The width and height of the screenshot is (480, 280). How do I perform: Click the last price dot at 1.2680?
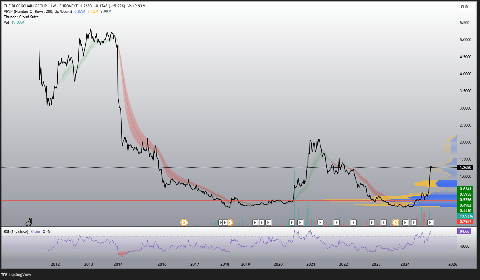(x=431, y=167)
